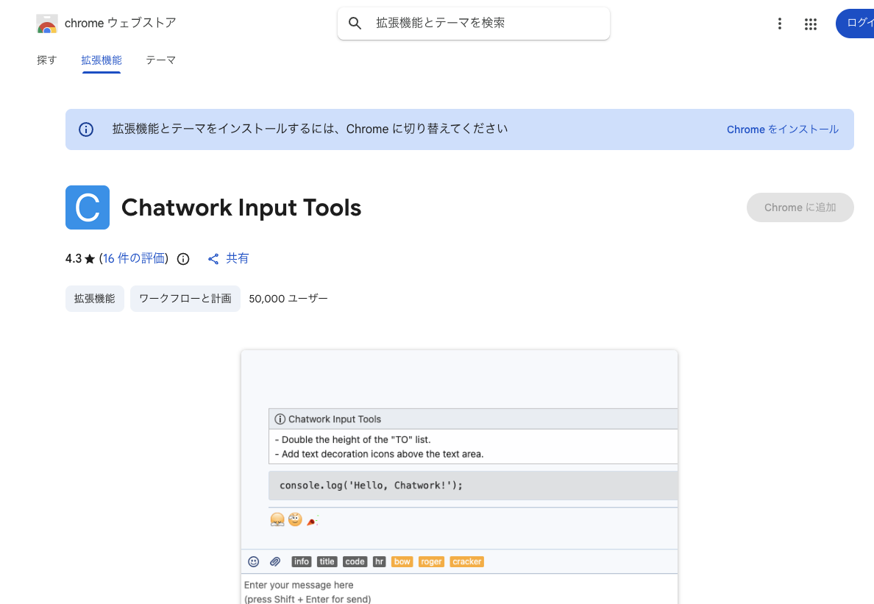Click the 拡張機能 category chip
The height and width of the screenshot is (604, 874).
[95, 299]
